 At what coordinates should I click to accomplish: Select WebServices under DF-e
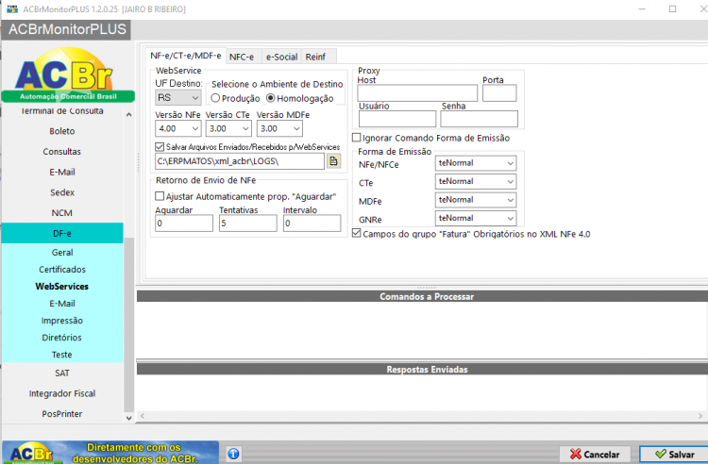(62, 287)
